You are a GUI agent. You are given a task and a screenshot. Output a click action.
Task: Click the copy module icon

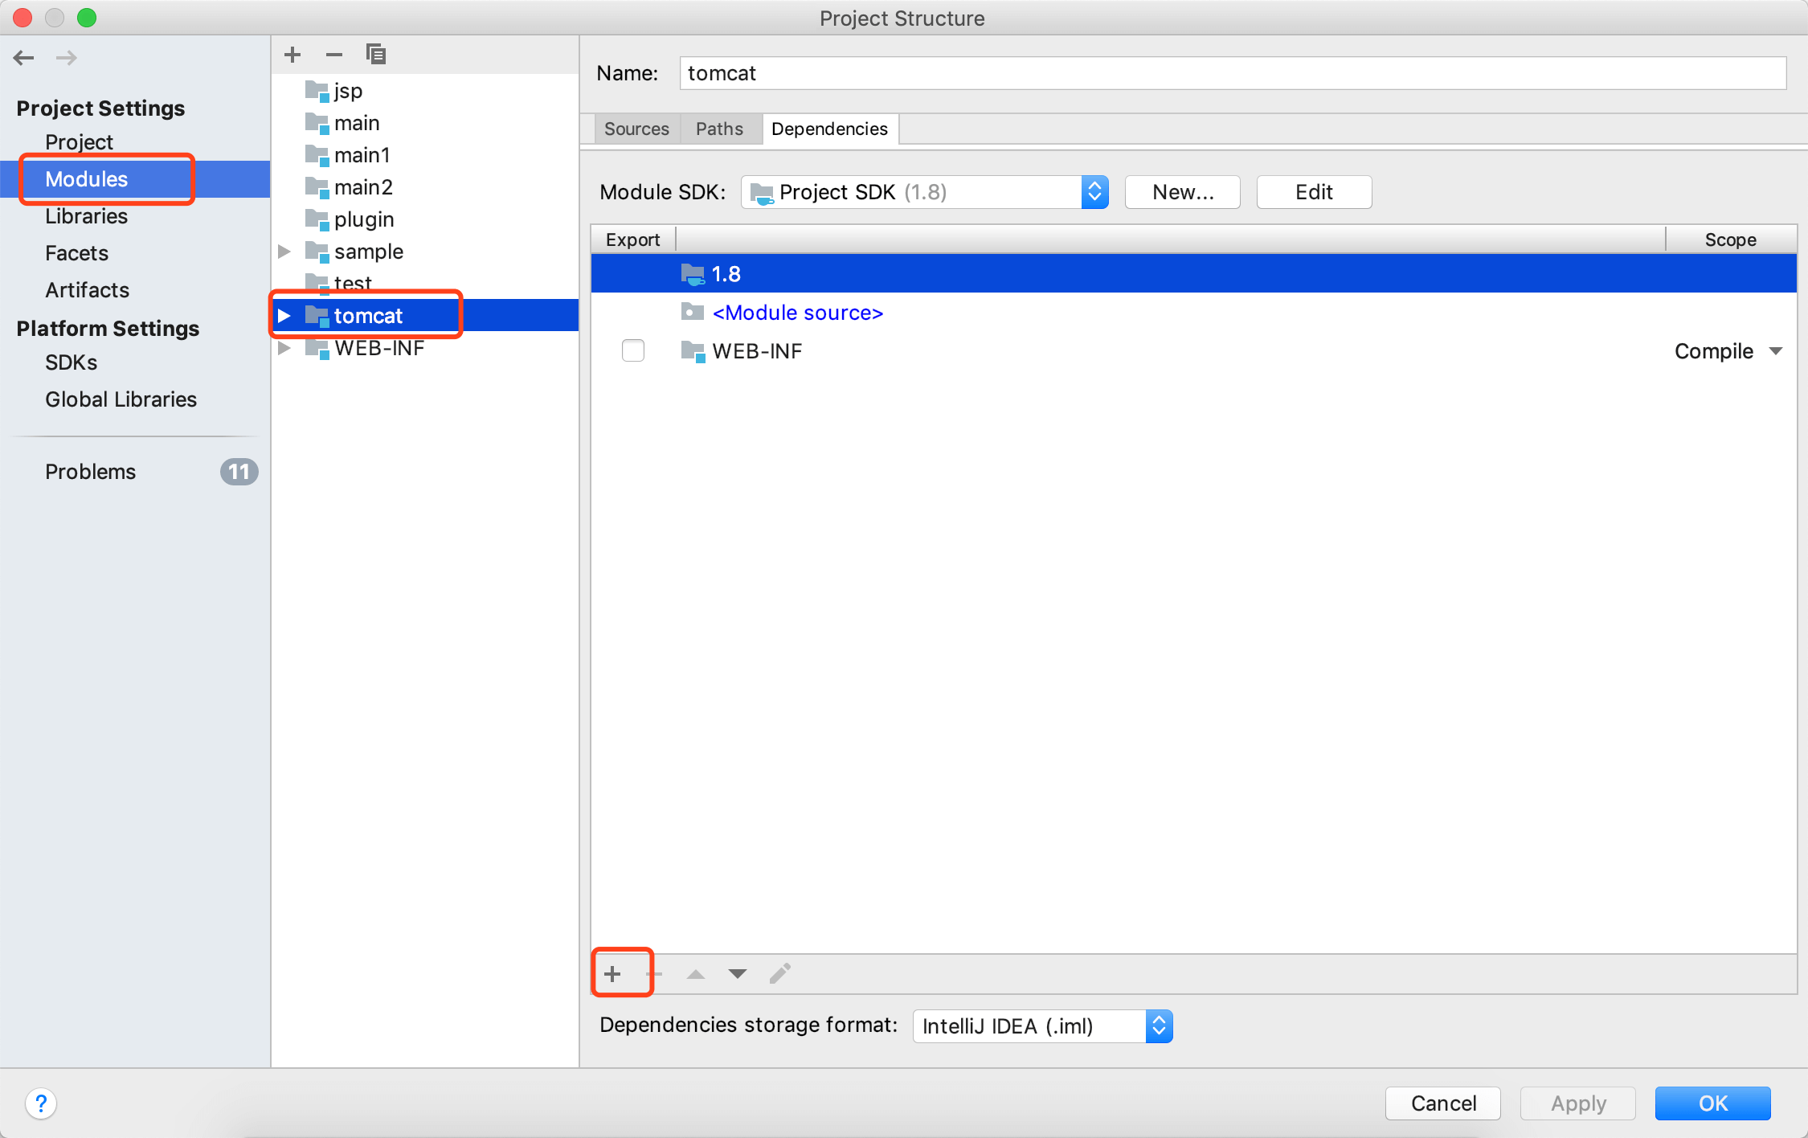[376, 55]
